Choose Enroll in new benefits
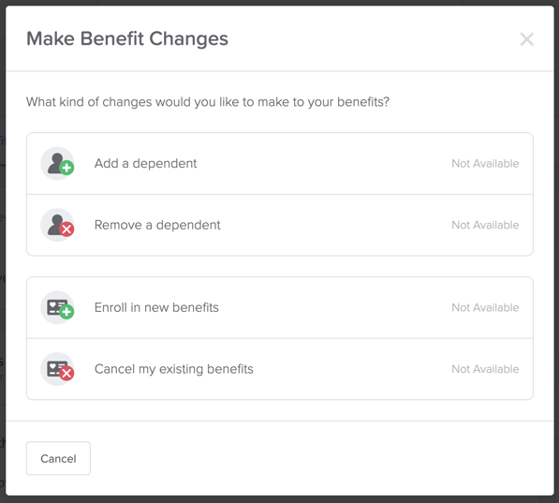The width and height of the screenshot is (559, 503). tap(280, 307)
